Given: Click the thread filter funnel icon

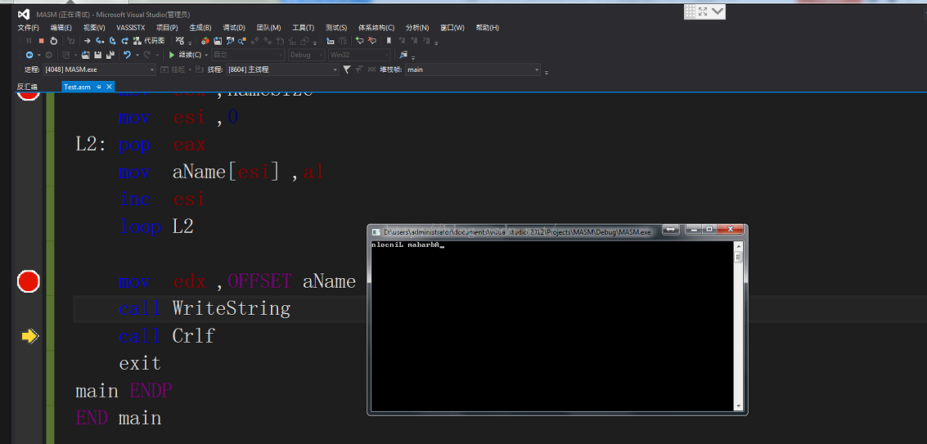Looking at the screenshot, I should [x=346, y=70].
